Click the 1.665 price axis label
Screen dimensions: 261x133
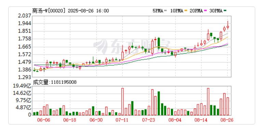(x=25, y=46)
